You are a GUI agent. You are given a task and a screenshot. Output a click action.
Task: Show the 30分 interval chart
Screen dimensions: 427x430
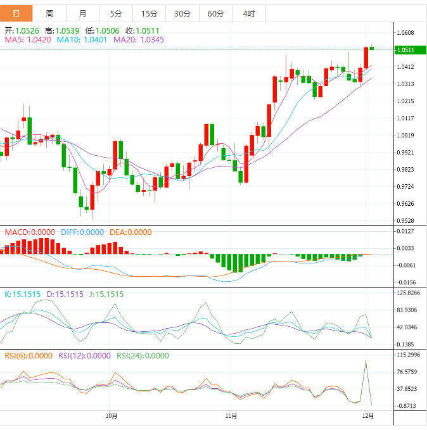pos(182,13)
